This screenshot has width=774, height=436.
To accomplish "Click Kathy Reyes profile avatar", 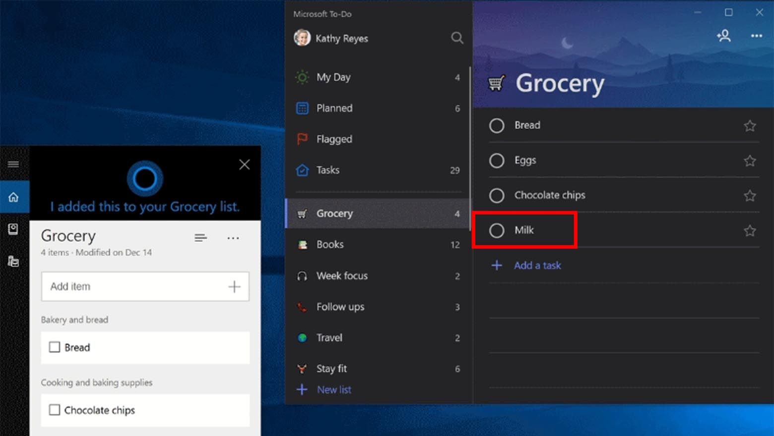I will coord(302,38).
